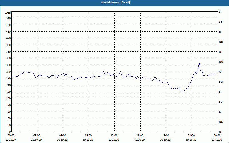Select the '06:00' time axis label
229x143 pixels.
[x=63, y=135]
